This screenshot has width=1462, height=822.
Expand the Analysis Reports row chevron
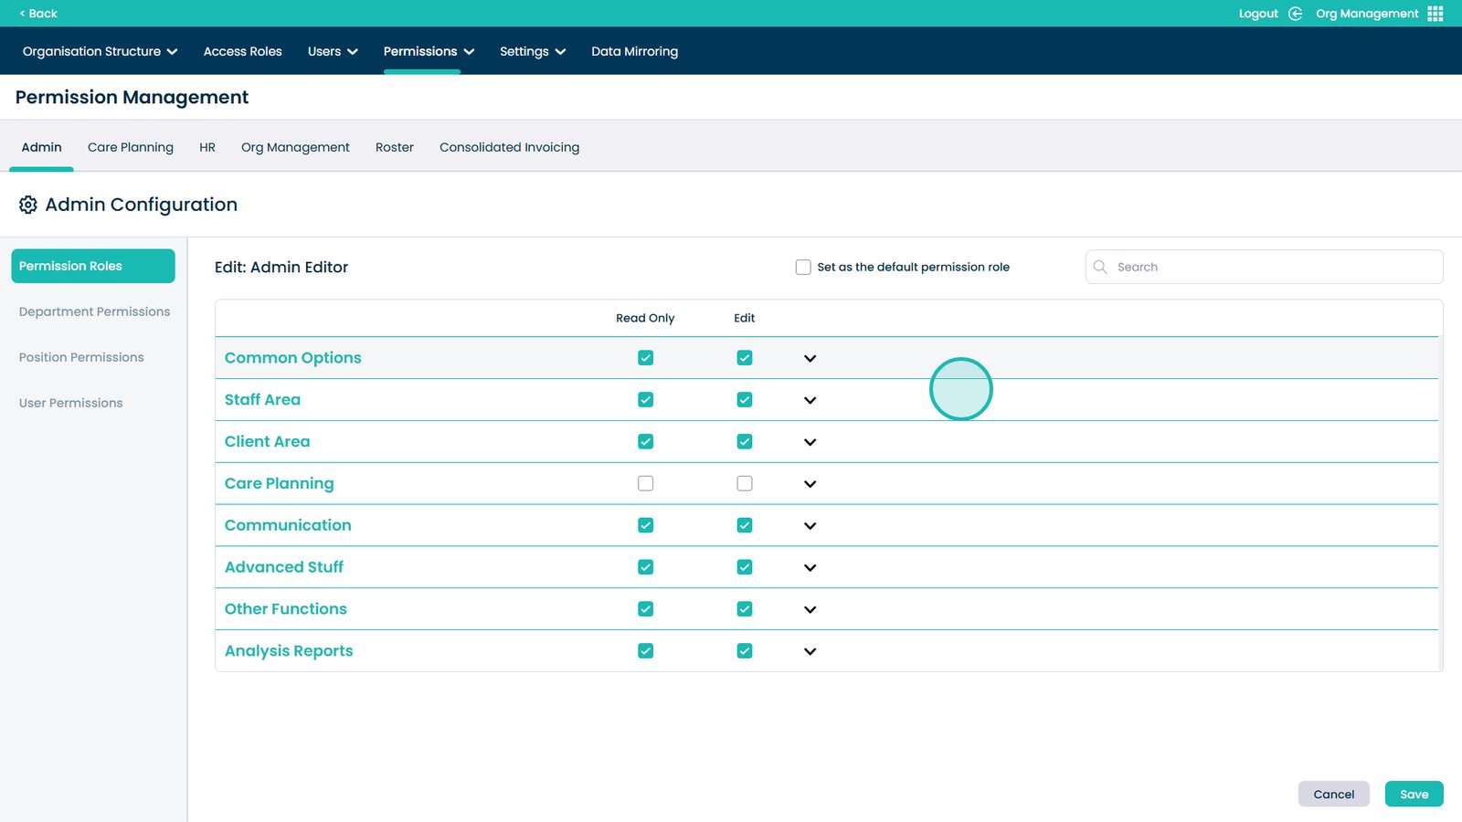[810, 651]
